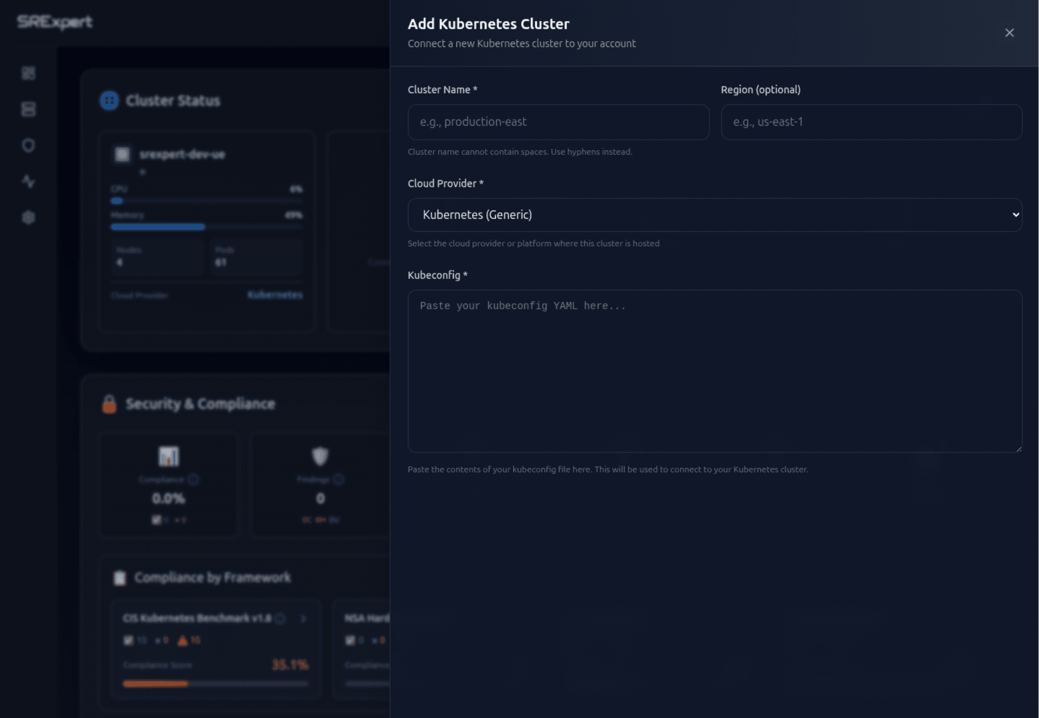Screen dimensions: 1039x718
Task: Open the Cloud Provider dropdown
Action: tap(714, 215)
